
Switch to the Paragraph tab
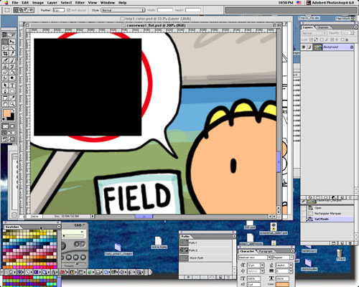pyautogui.click(x=266, y=251)
